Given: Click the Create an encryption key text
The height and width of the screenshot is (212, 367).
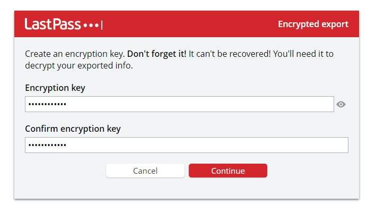Looking at the screenshot, I should 75,54.
